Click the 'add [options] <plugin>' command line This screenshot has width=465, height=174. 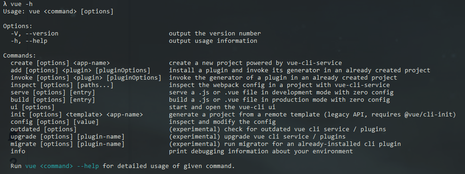tap(81, 70)
